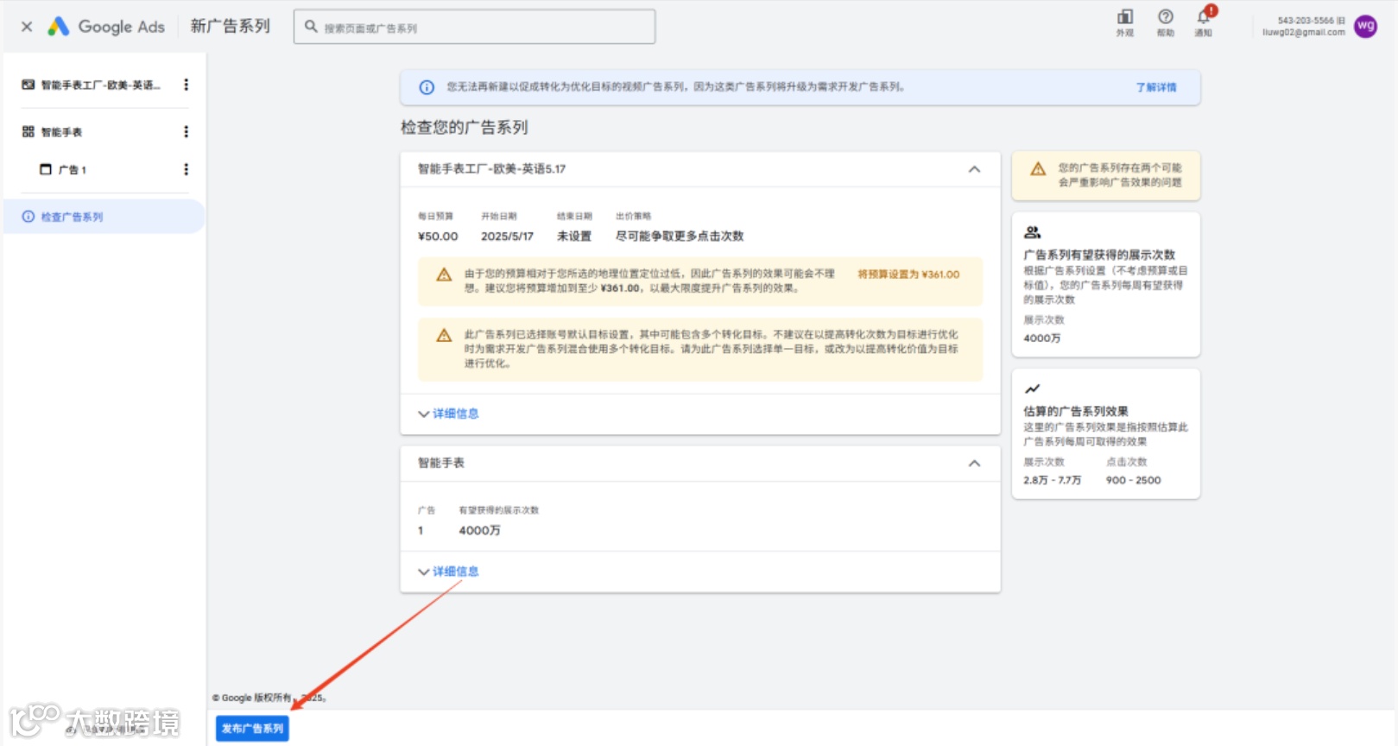This screenshot has height=746, width=1398.
Task: Open 检查广告系列 review step
Action: [x=104, y=217]
